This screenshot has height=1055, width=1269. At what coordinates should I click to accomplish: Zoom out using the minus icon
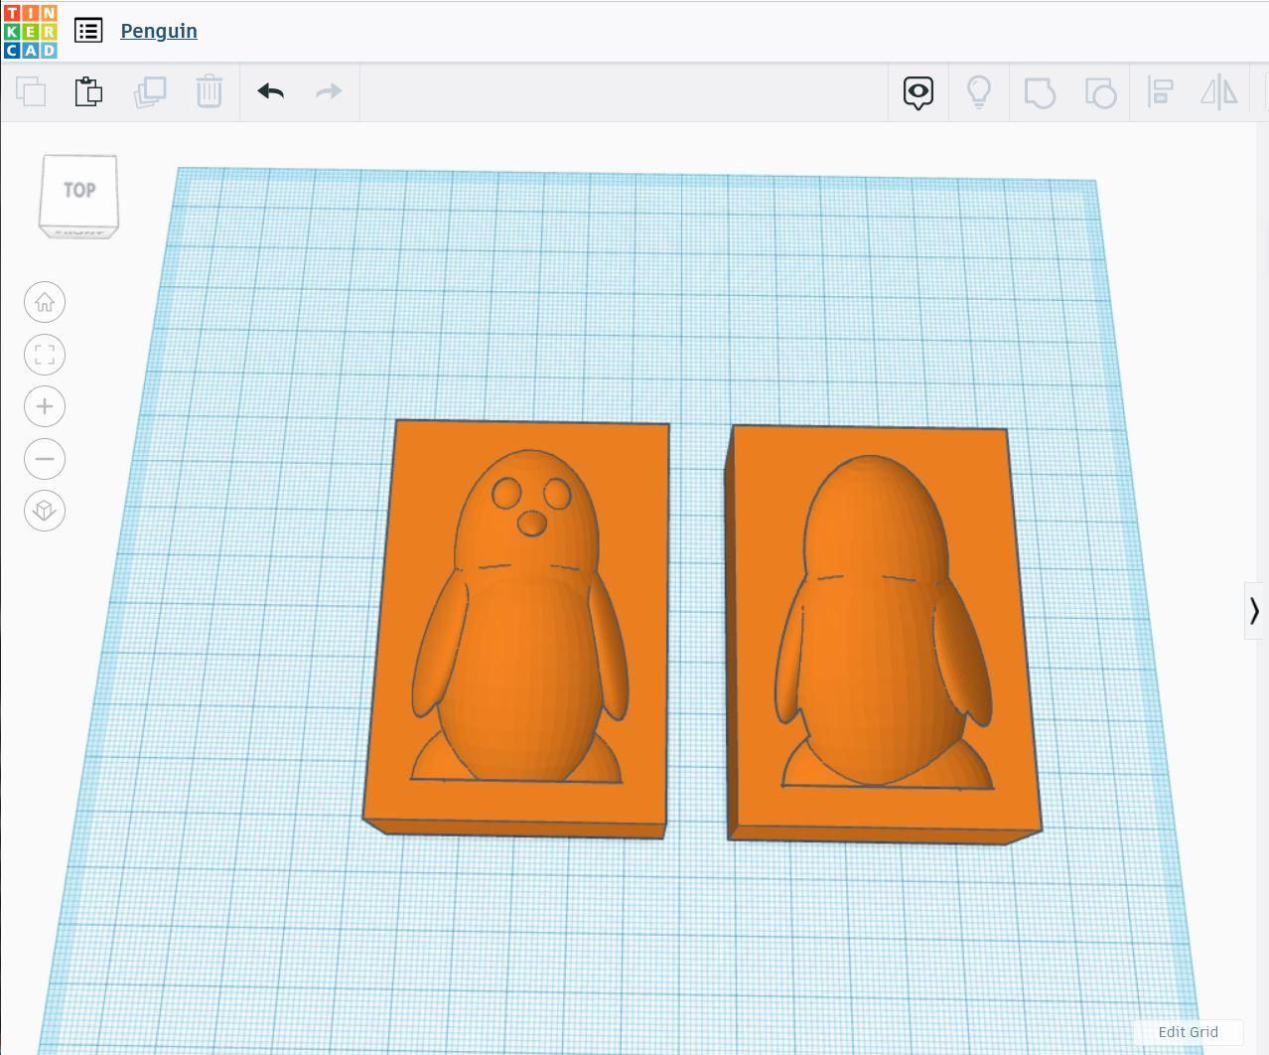44,459
